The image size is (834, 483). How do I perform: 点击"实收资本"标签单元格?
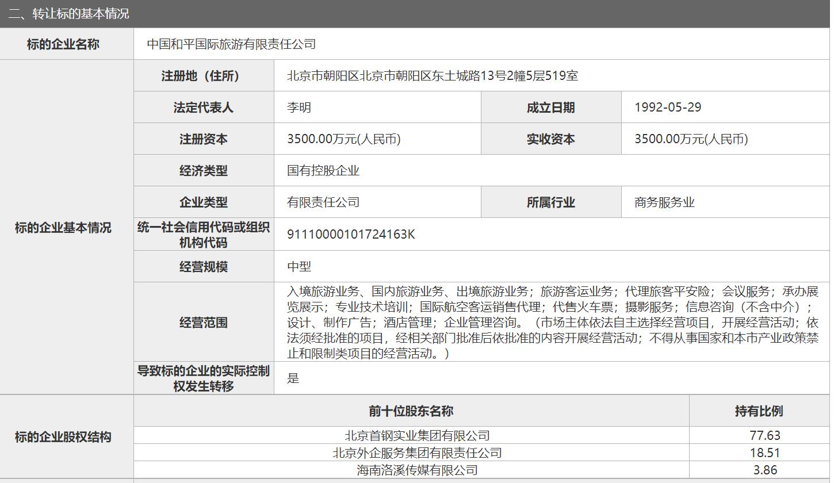550,139
